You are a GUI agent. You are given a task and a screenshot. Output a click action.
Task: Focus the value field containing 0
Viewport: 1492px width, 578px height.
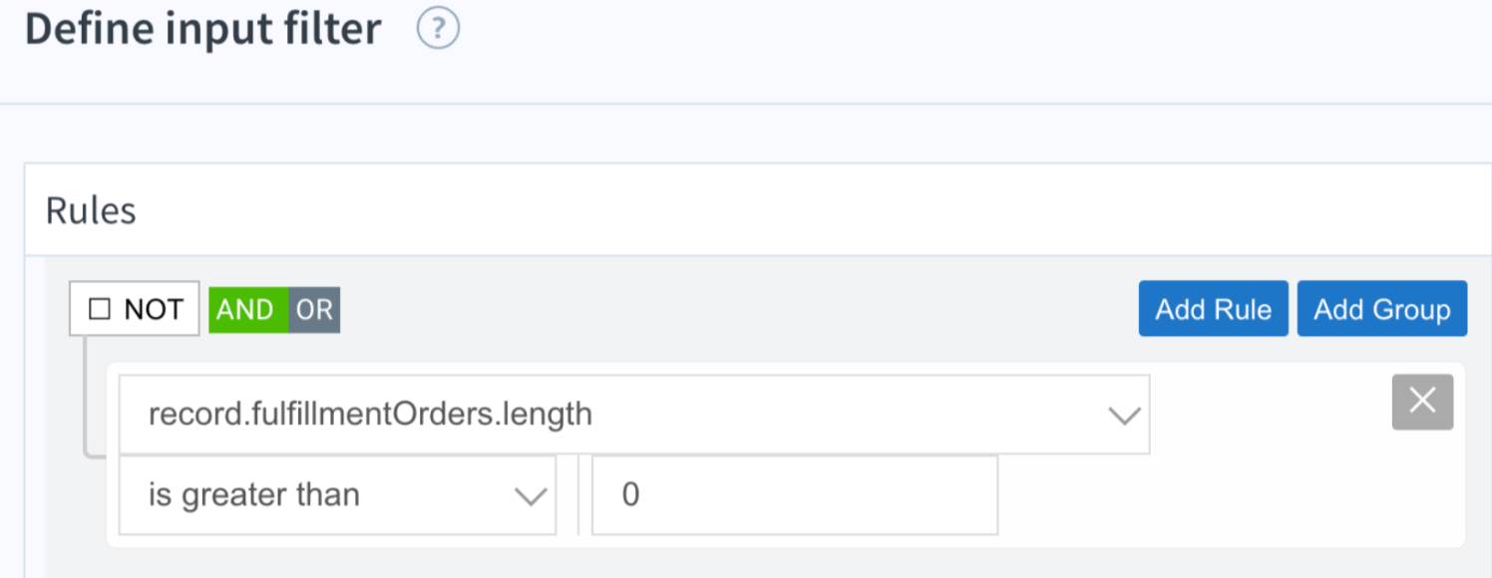pyautogui.click(x=795, y=495)
